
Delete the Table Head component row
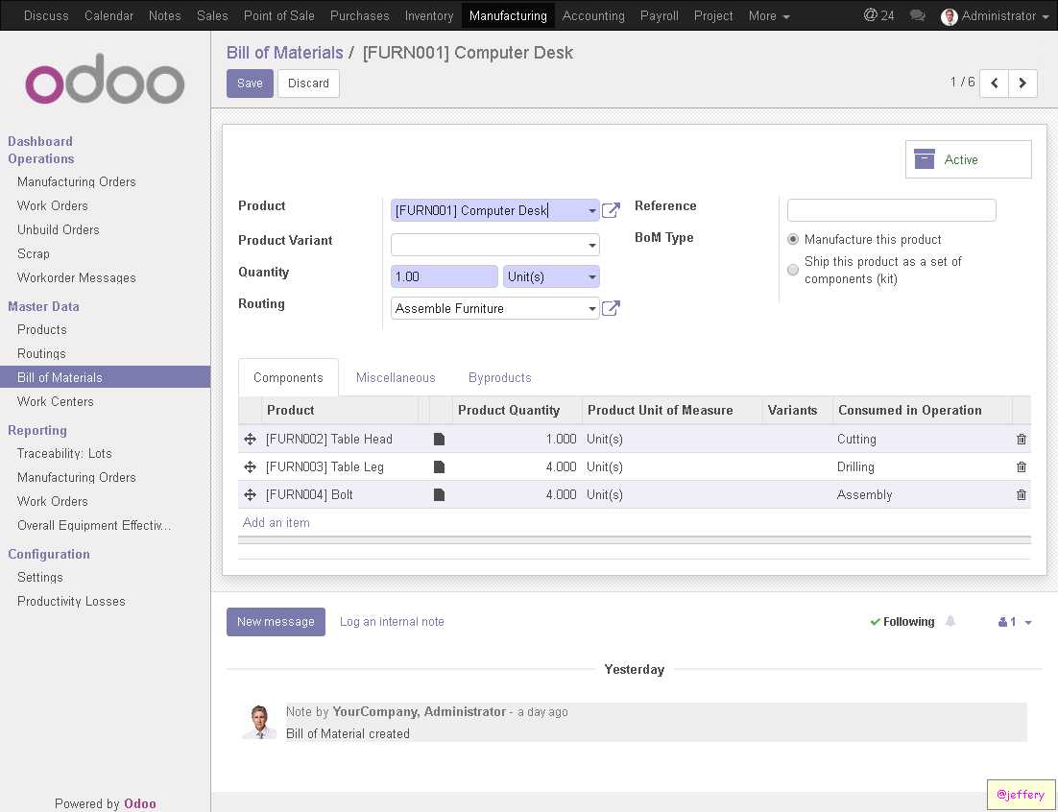pos(1021,439)
